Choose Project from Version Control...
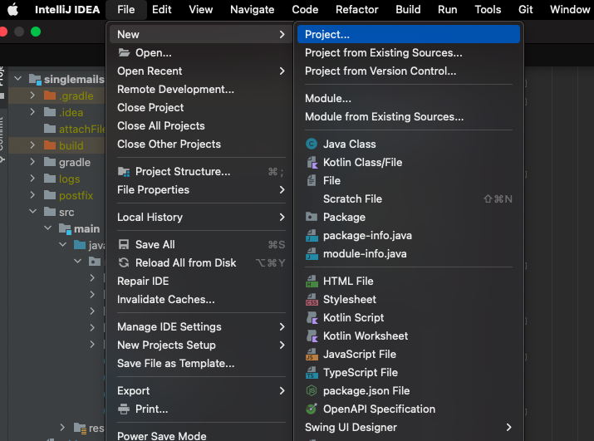The width and height of the screenshot is (594, 441). coord(409,71)
